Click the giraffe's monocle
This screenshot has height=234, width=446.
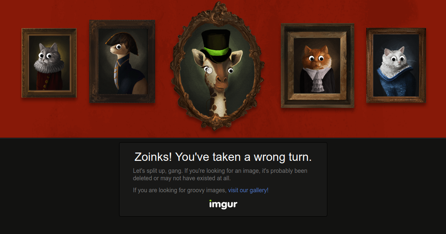(209, 70)
